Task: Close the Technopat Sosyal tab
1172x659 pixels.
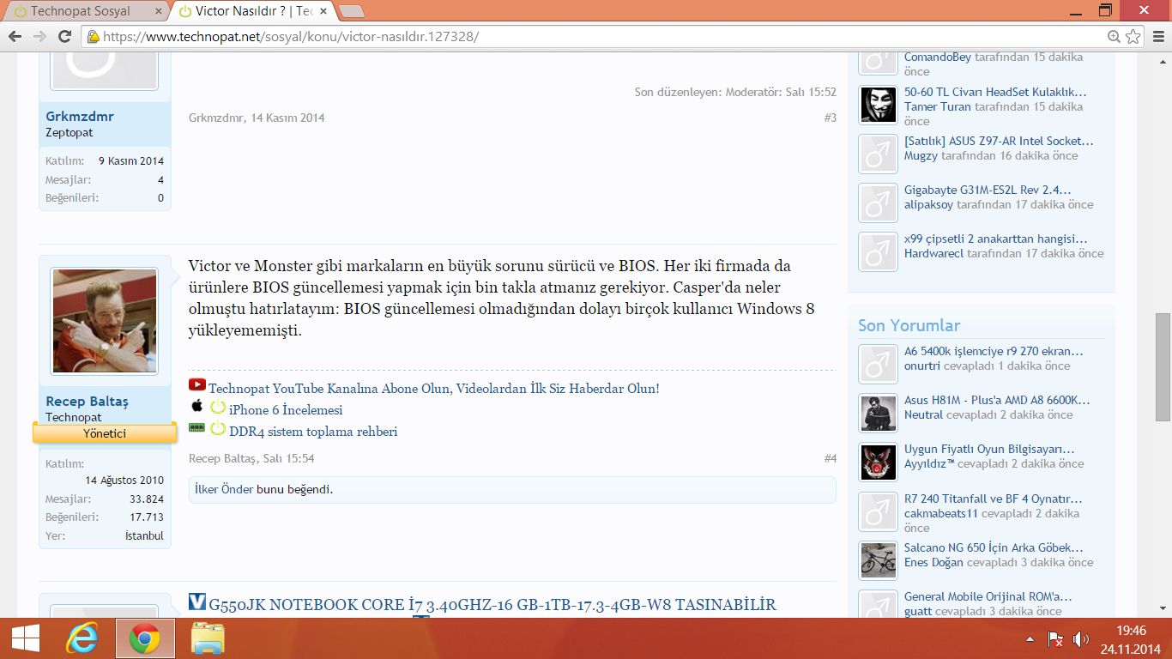Action: (158, 11)
